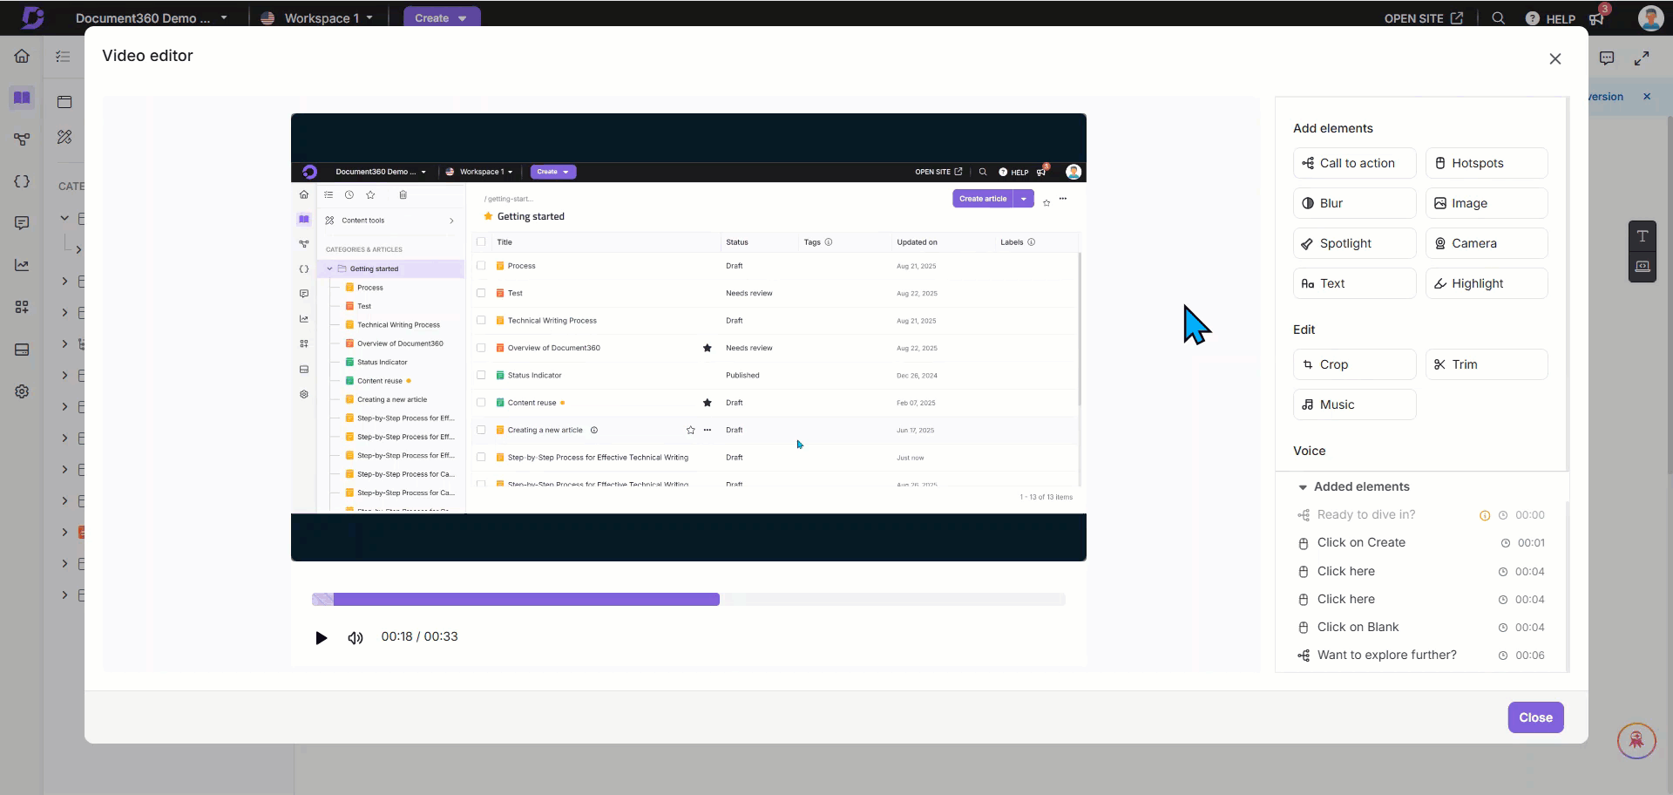Screen dimensions: 1673x795
Task: Open the announcements megaphone icon
Action: 1597,18
